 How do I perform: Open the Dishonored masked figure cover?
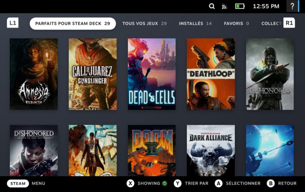(x=270, y=74)
